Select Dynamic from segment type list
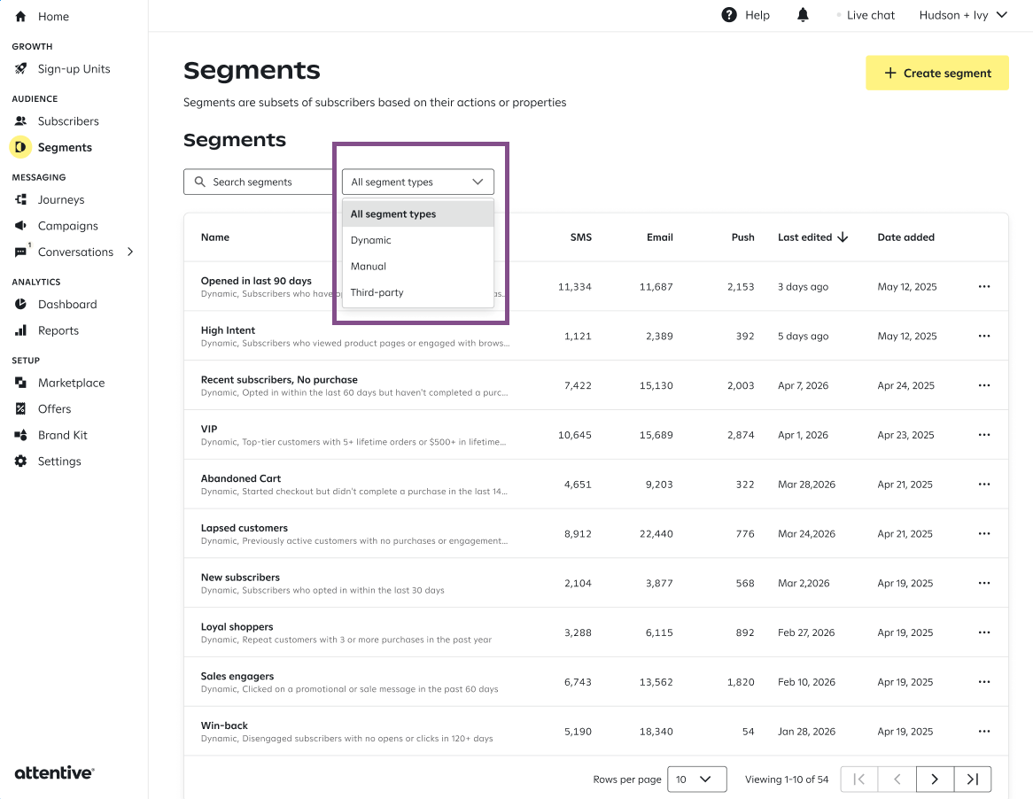This screenshot has height=799, width=1033. pyautogui.click(x=371, y=240)
